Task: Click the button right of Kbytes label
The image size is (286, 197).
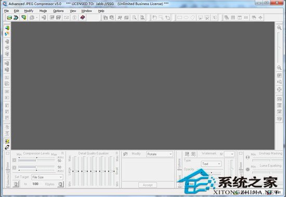Action: 60,184
